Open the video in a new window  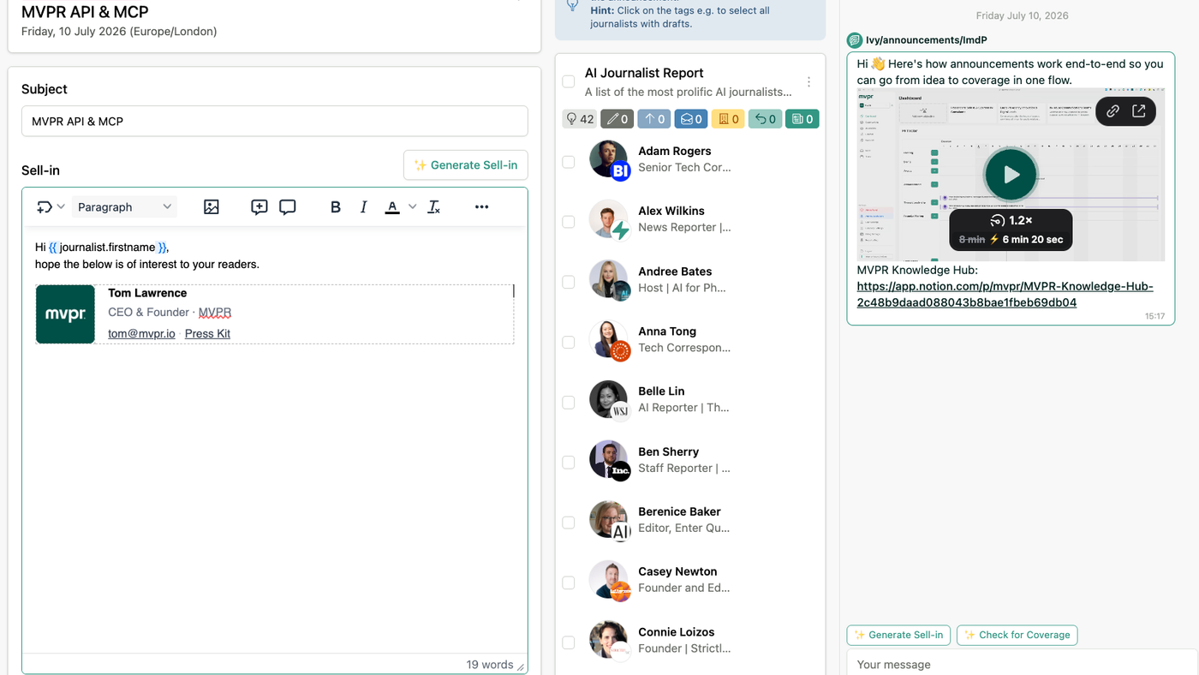tap(1139, 111)
